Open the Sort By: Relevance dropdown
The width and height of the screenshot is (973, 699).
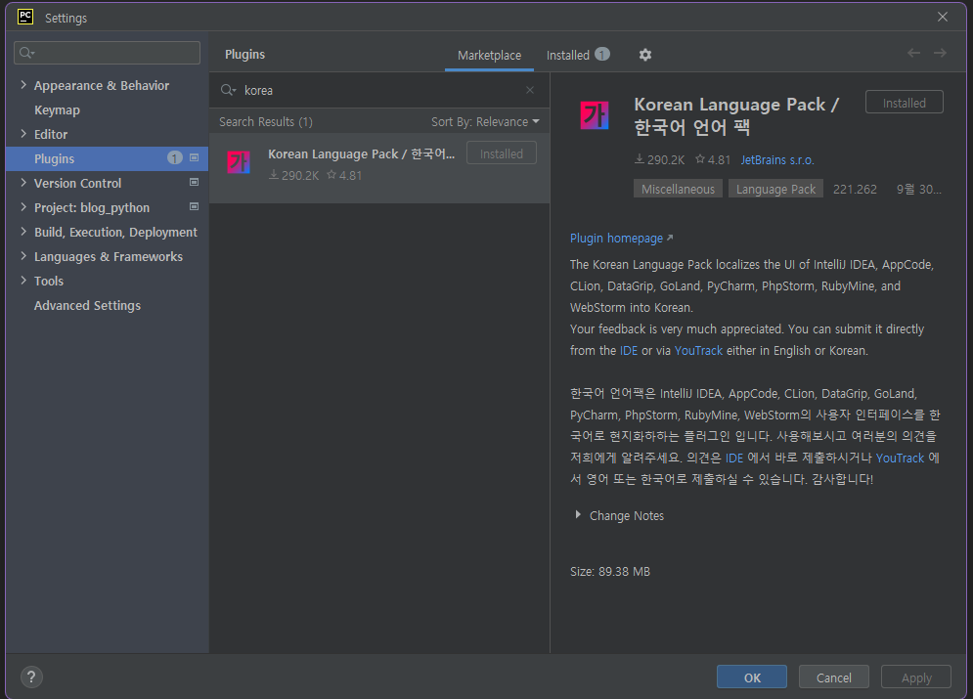[x=485, y=121]
